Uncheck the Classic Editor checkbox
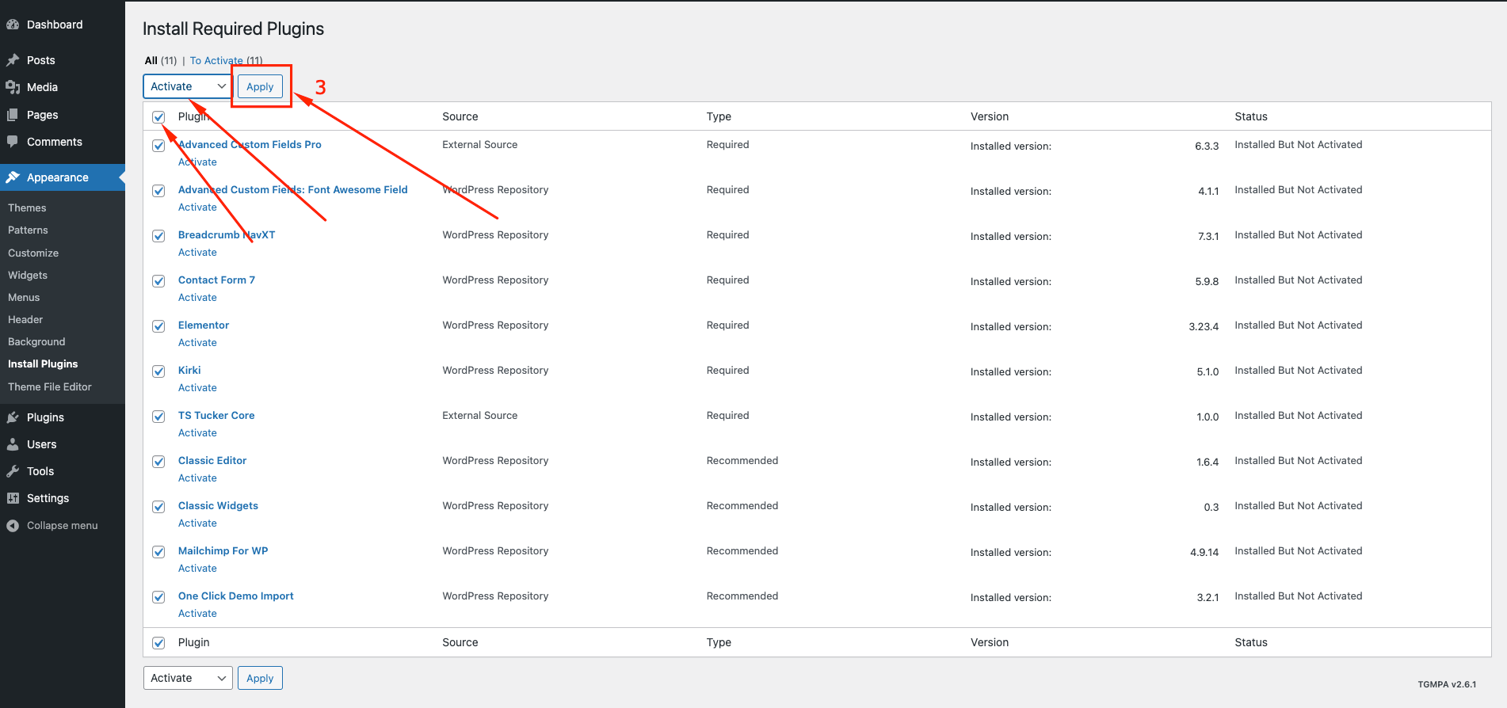1507x708 pixels. pyautogui.click(x=158, y=462)
